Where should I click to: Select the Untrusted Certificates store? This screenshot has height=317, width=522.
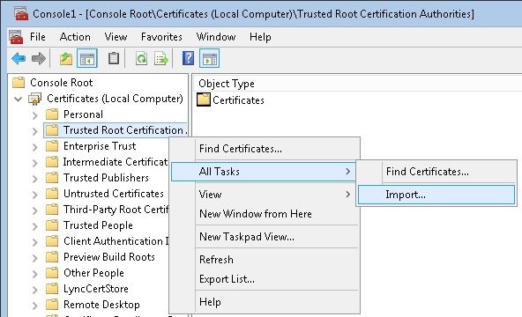point(114,194)
